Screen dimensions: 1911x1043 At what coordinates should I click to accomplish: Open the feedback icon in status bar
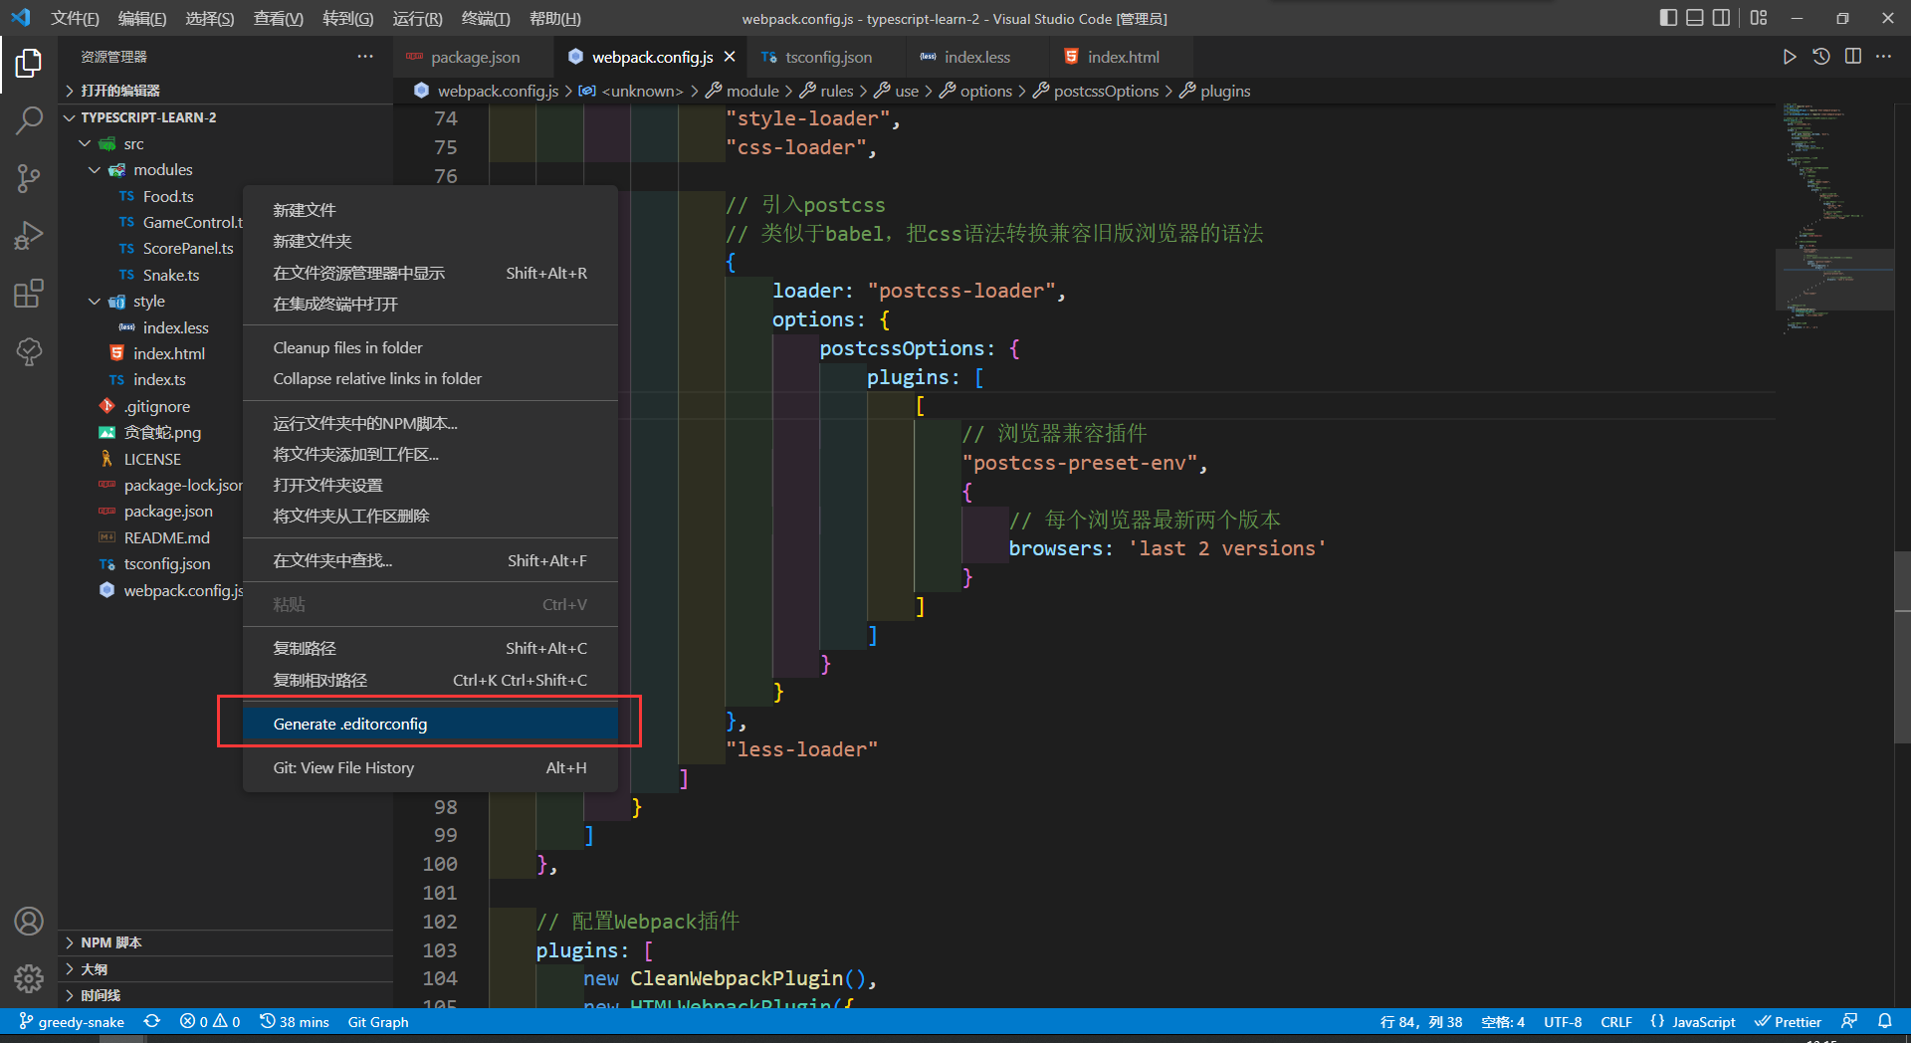[1849, 1022]
